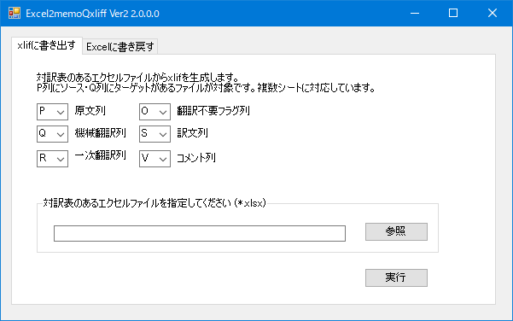Expand the コメント列 dropdown showing V

pos(154,159)
